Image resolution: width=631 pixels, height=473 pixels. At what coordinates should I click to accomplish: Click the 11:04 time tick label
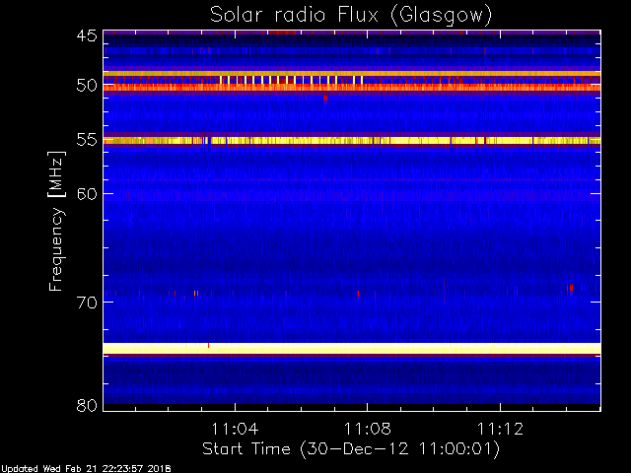[x=235, y=429]
